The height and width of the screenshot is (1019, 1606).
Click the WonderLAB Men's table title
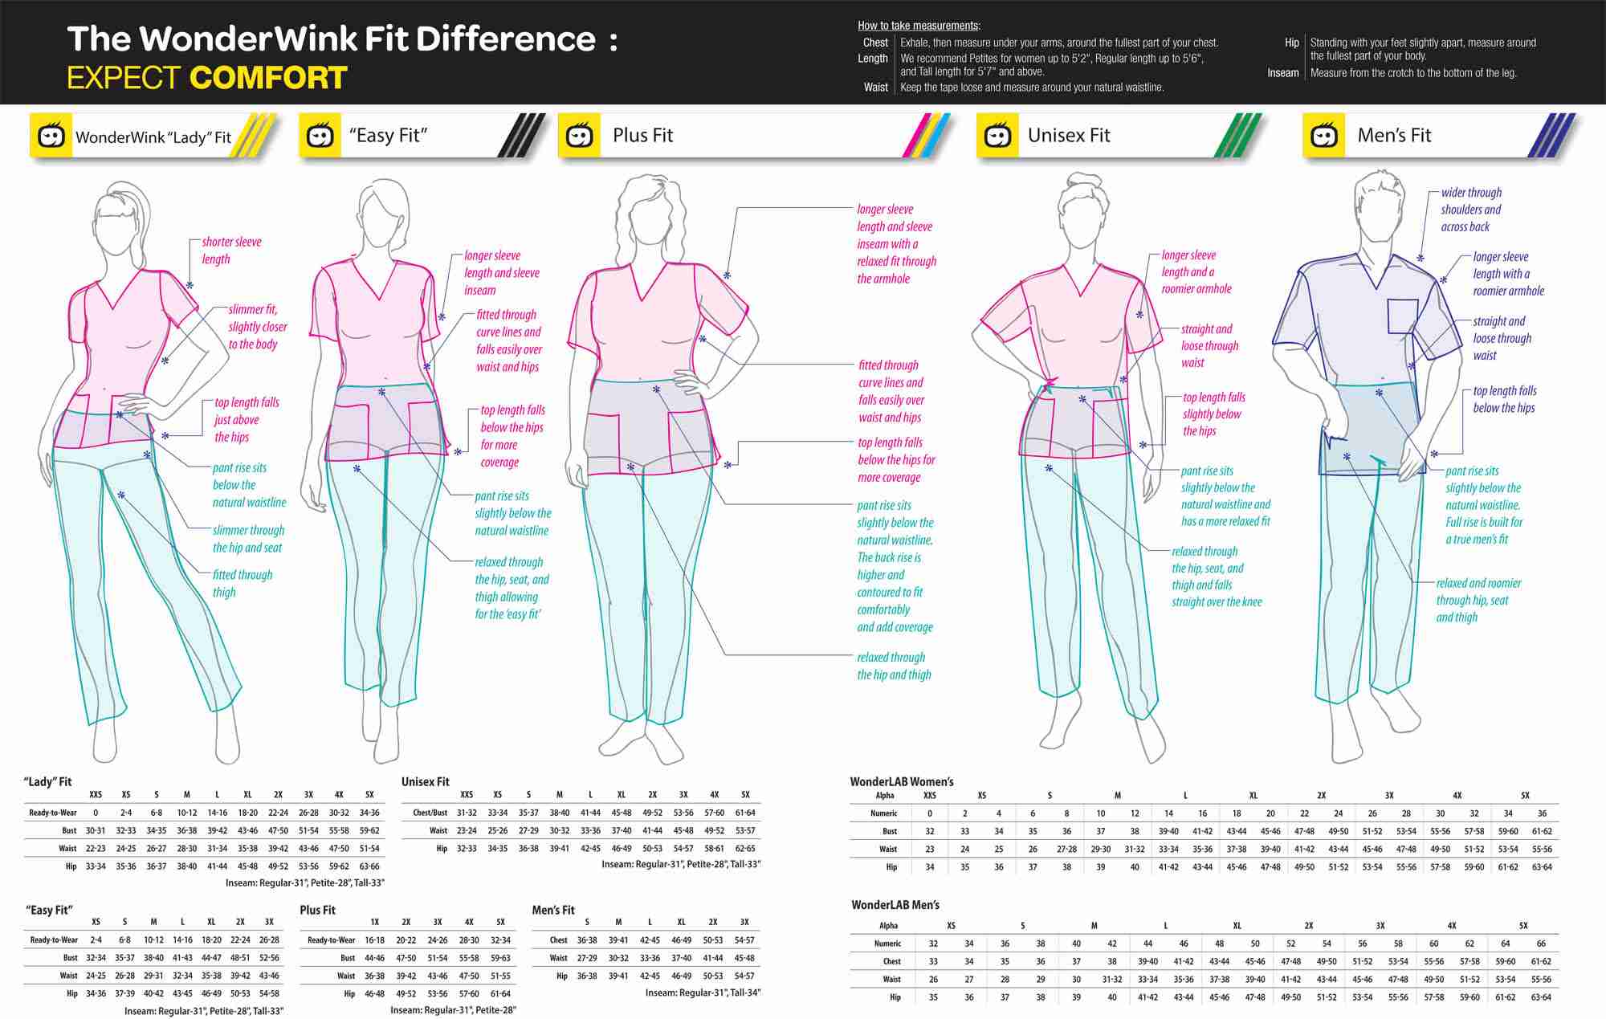[895, 905]
